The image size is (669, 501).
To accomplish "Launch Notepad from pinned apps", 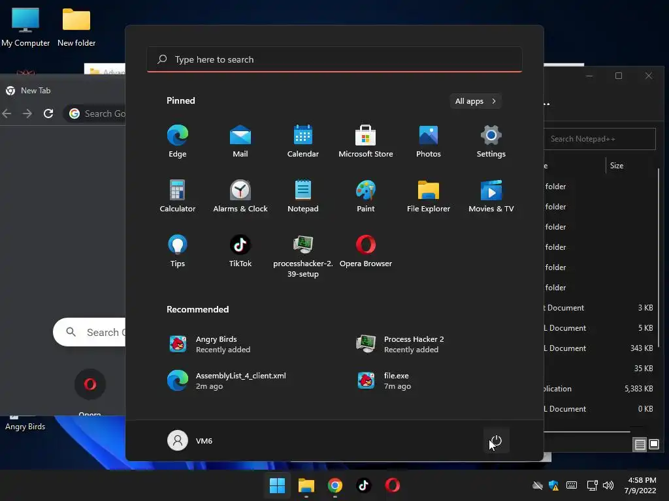I will click(x=303, y=196).
